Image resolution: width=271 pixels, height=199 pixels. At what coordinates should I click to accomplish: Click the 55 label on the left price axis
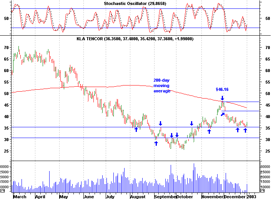click(x=6, y=82)
